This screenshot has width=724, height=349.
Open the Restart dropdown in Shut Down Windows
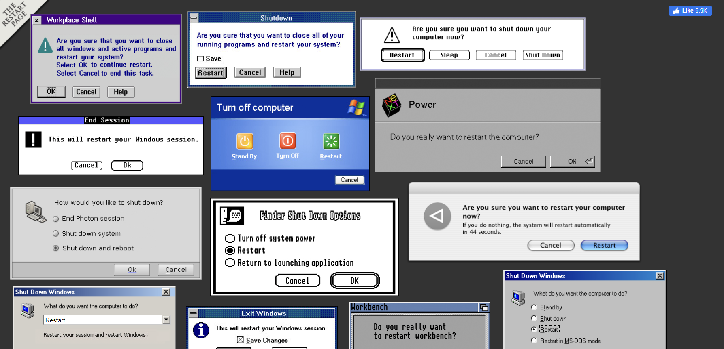166,320
